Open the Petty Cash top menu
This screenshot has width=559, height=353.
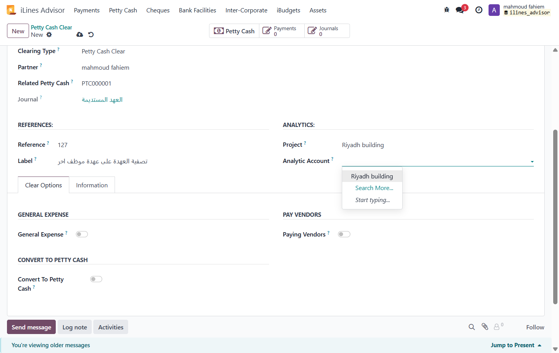click(x=123, y=10)
